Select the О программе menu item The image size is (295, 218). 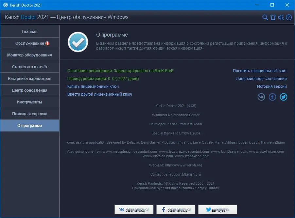pyautogui.click(x=30, y=126)
